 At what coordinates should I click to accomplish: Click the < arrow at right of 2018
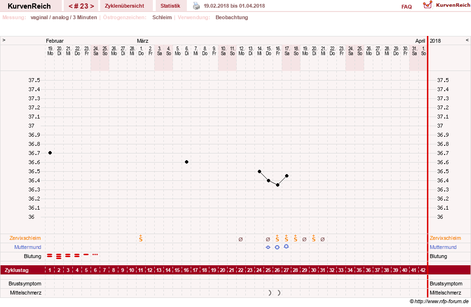tap(467, 40)
